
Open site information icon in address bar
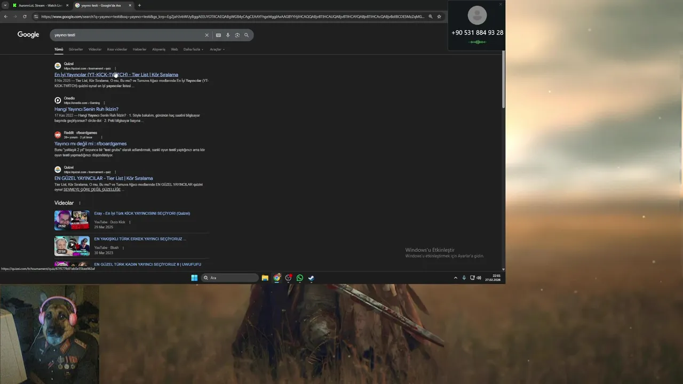36,17
